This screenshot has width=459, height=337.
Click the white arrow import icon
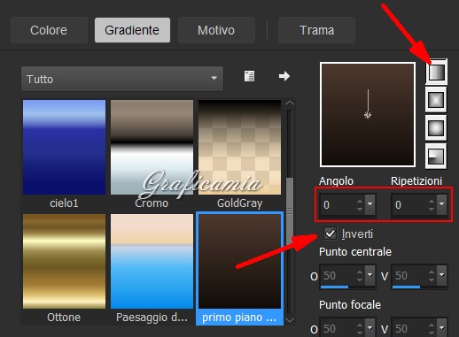point(284,76)
